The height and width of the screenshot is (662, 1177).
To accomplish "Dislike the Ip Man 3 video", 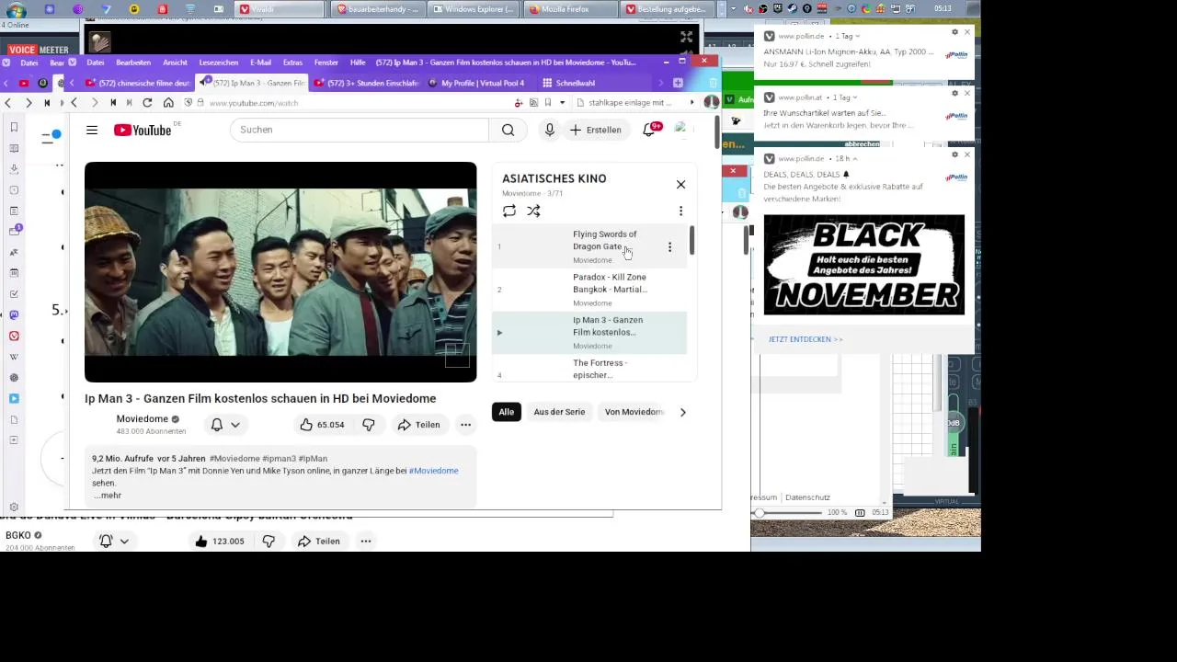I will click(x=368, y=425).
